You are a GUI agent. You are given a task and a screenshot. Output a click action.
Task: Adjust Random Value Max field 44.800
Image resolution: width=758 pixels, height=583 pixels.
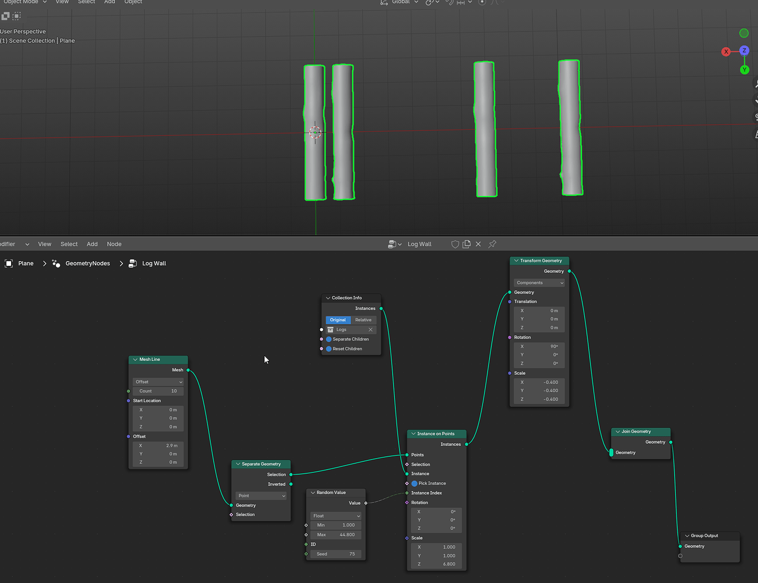pos(336,535)
